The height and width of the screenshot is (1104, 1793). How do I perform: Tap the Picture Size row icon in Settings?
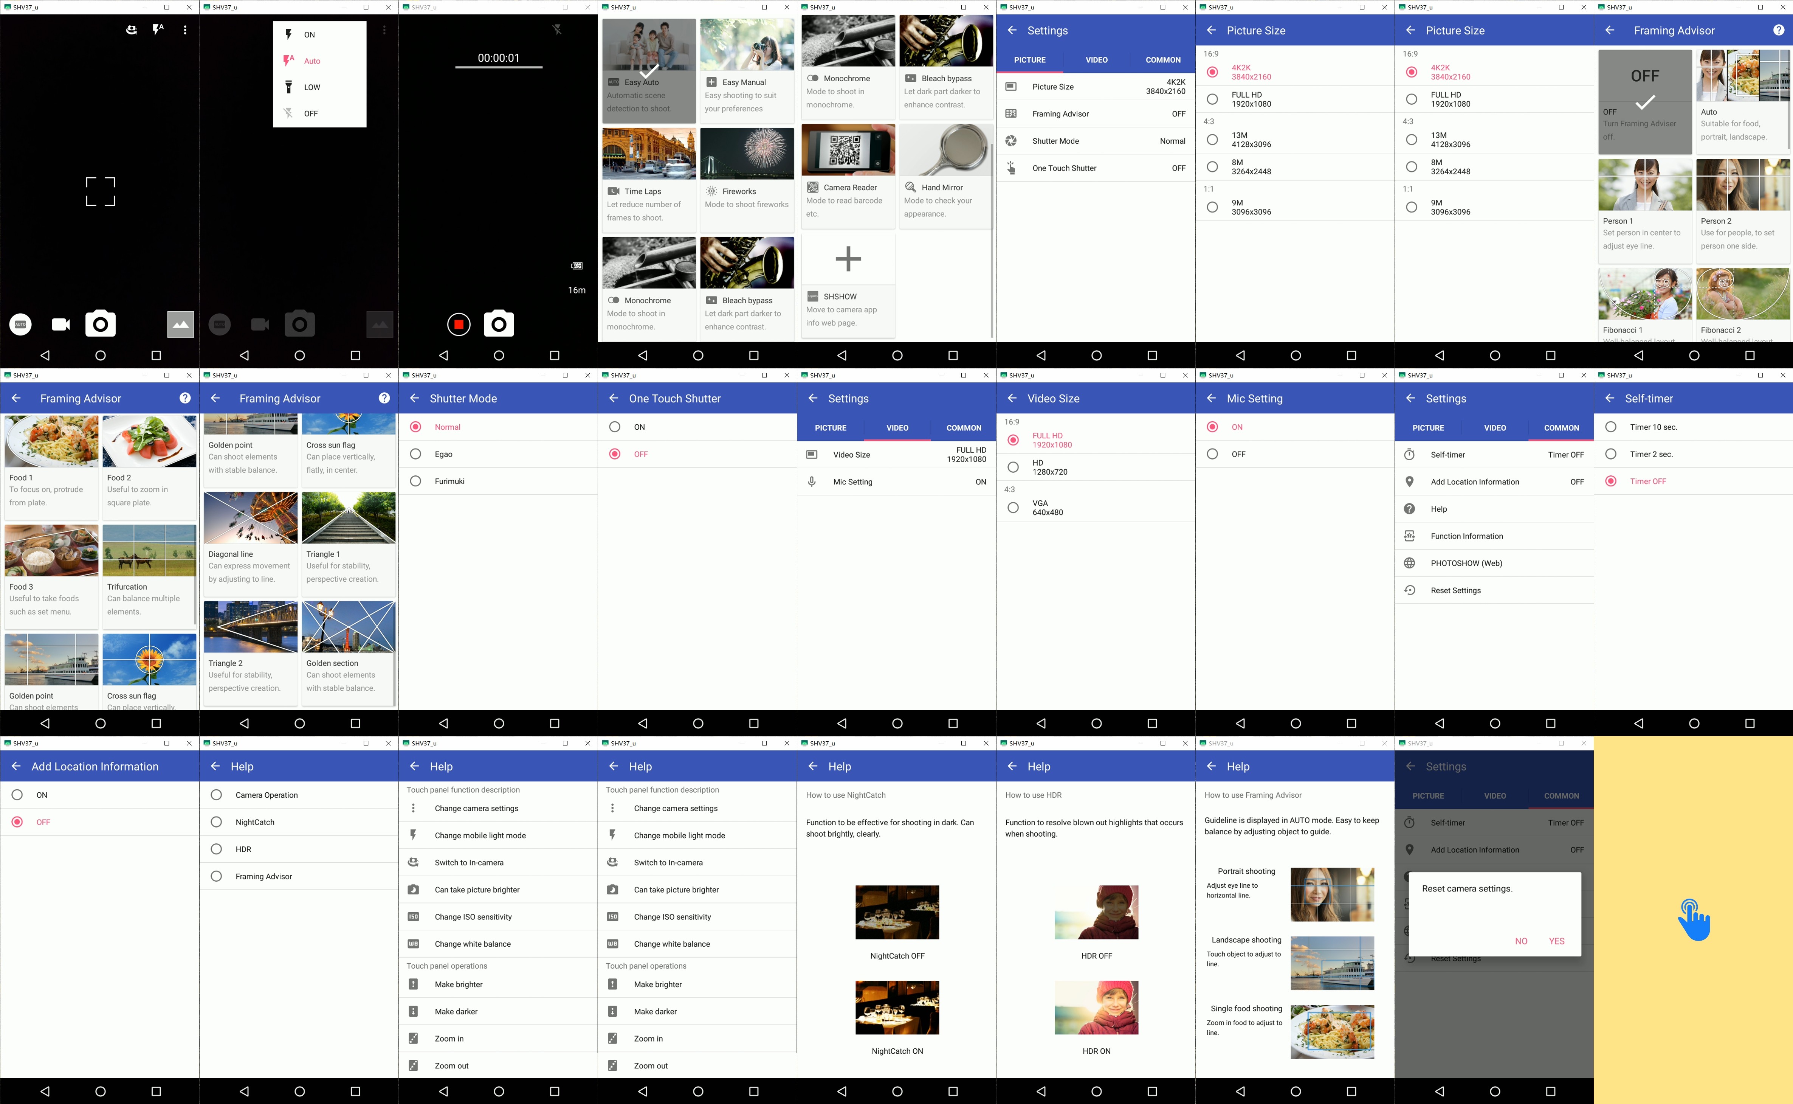1011,87
